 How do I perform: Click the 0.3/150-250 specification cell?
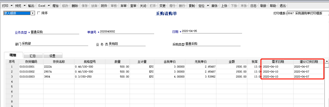pyautogui.click(x=90, y=77)
